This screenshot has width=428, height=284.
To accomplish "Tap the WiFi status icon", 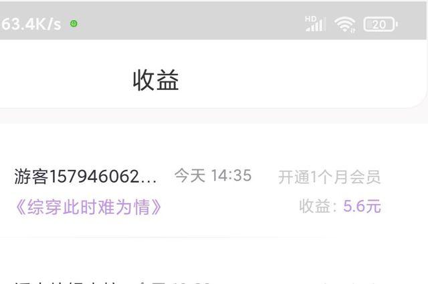I will [345, 25].
